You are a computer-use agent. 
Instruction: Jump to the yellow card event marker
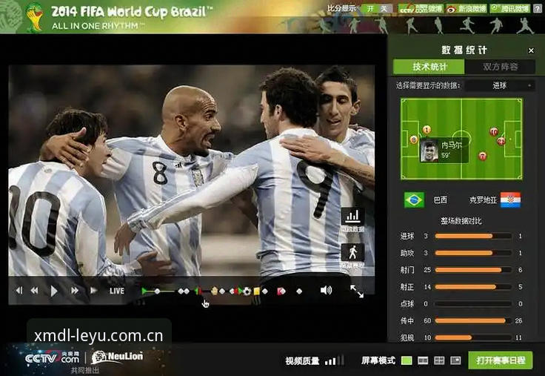pos(257,291)
